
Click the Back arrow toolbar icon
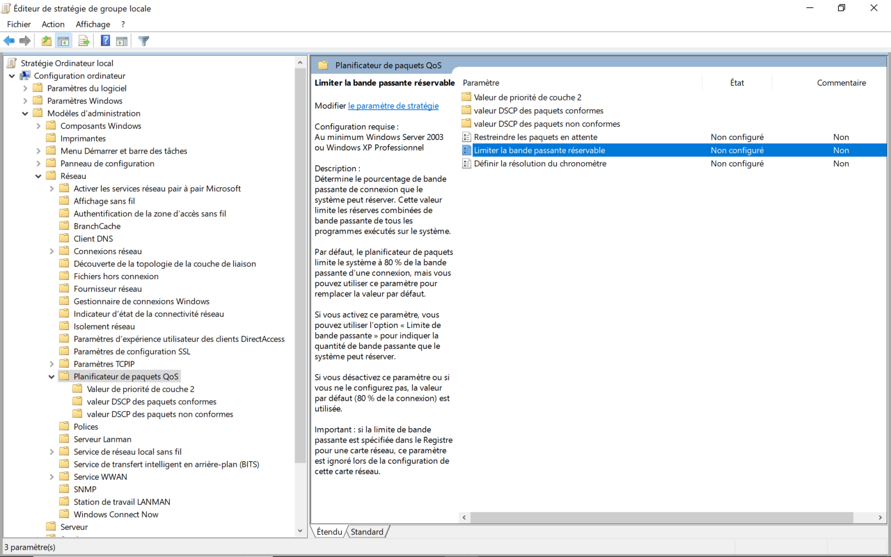[9, 41]
